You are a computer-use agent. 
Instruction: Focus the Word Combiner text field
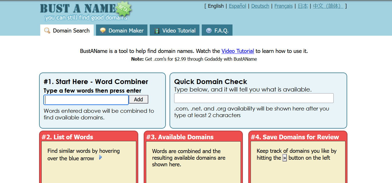(86, 100)
